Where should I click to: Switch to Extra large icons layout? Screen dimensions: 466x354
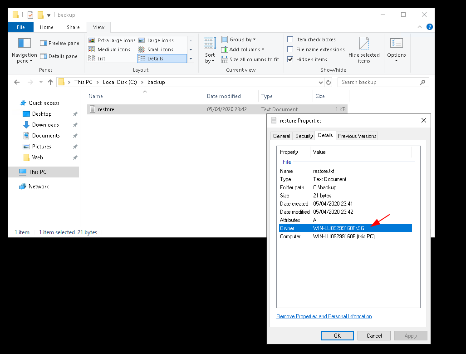112,40
